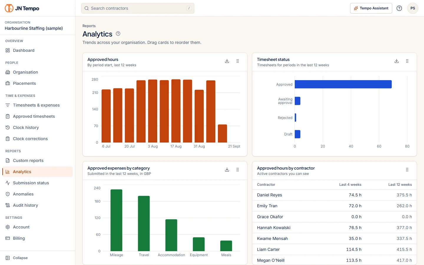Click the Approved hours card drag handle
The image size is (424, 265).
(x=238, y=61)
